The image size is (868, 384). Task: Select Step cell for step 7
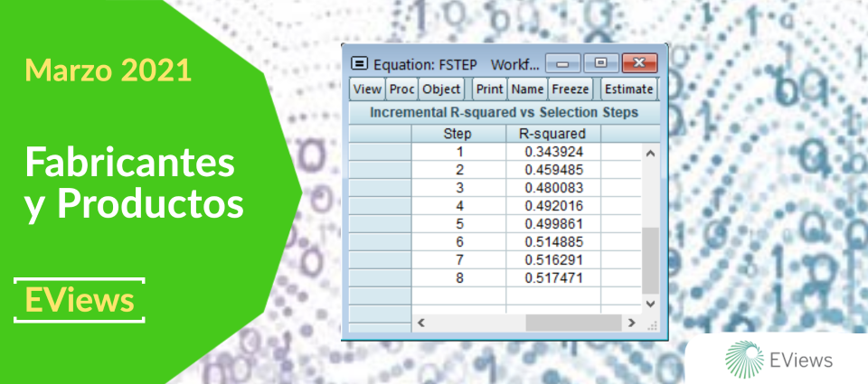459,259
